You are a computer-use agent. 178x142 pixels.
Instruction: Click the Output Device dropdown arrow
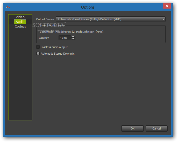[x=163, y=19]
